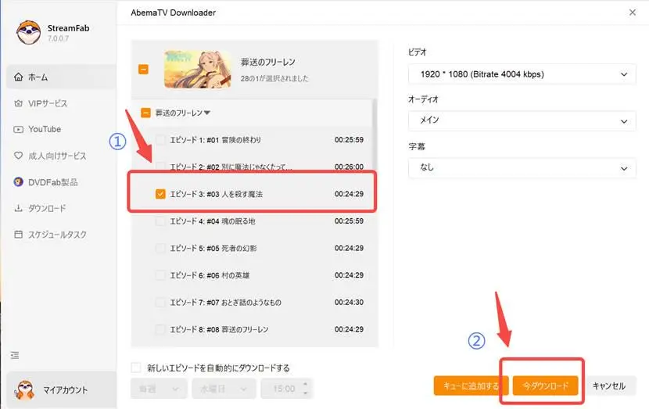The width and height of the screenshot is (649, 409).
Task: Collapse the sidebar with the menu icon
Action: [15, 355]
